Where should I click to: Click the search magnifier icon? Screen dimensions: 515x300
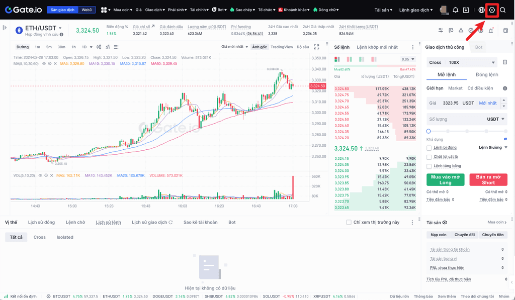click(x=502, y=10)
